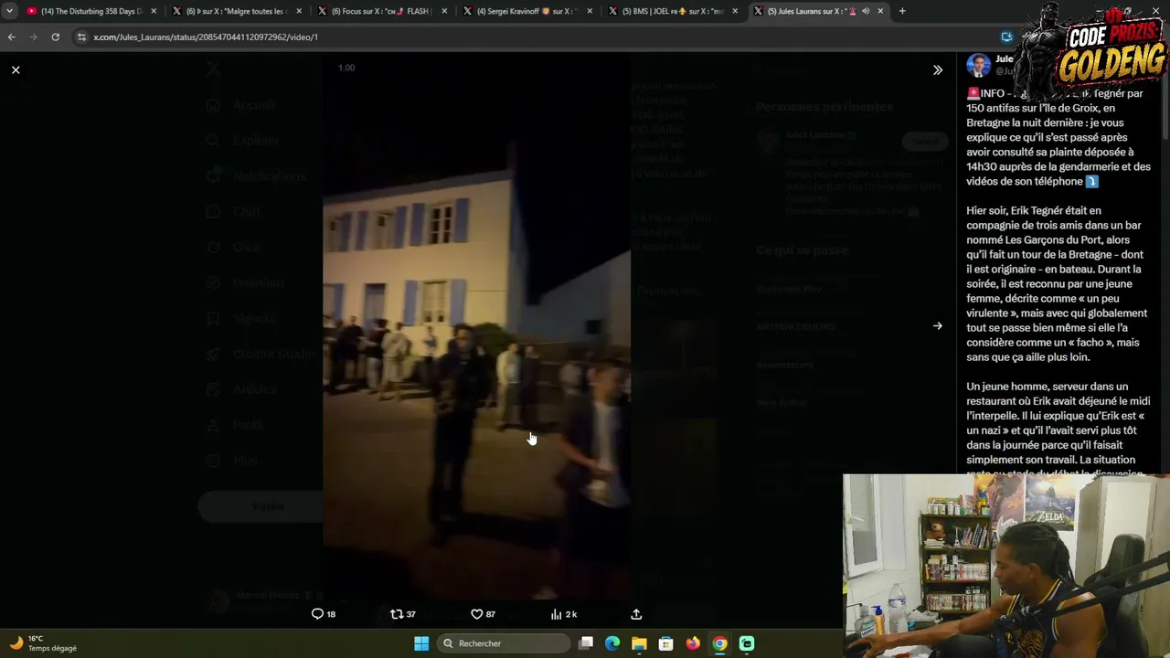Launch Firefox from the taskbar
Image resolution: width=1170 pixels, height=658 pixels.
(x=693, y=643)
